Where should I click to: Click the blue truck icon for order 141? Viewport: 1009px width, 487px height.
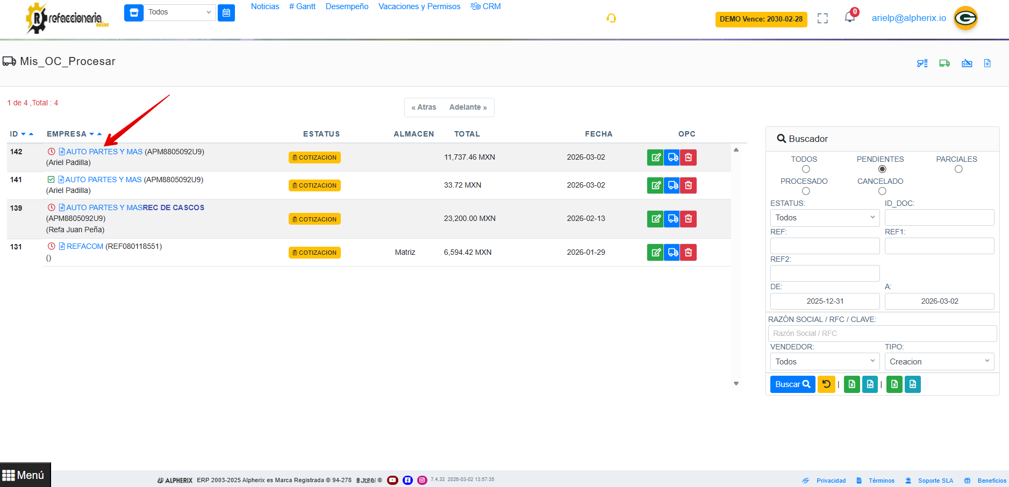click(x=672, y=185)
